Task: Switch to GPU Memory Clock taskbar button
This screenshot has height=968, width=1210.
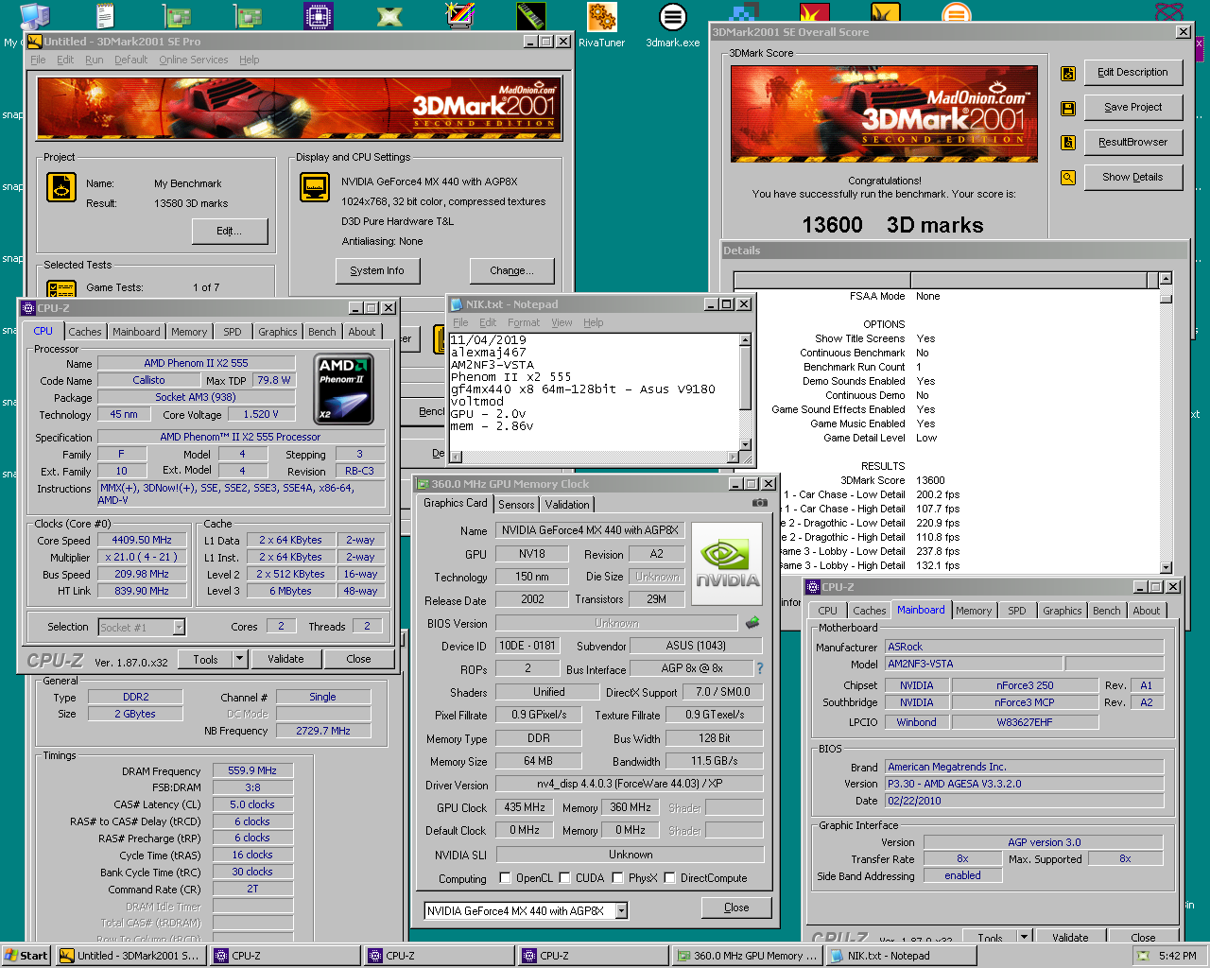Action: point(748,956)
